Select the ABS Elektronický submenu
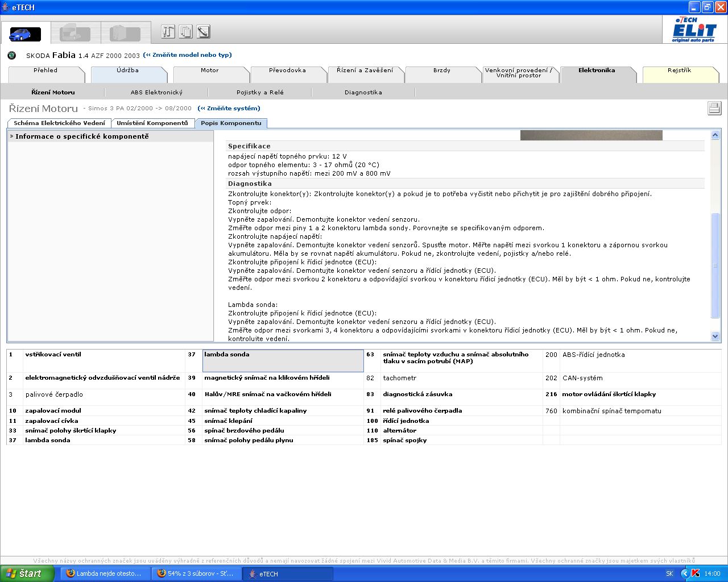 pyautogui.click(x=156, y=92)
